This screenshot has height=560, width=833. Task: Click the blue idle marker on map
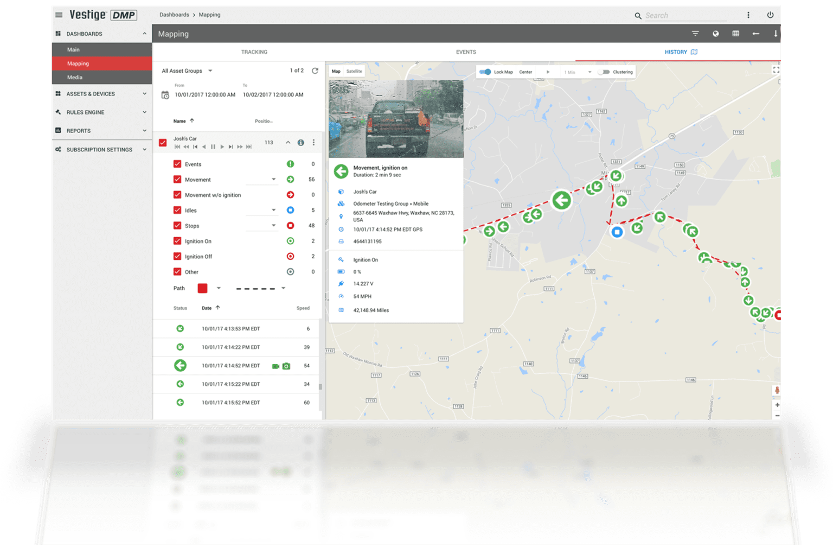617,232
